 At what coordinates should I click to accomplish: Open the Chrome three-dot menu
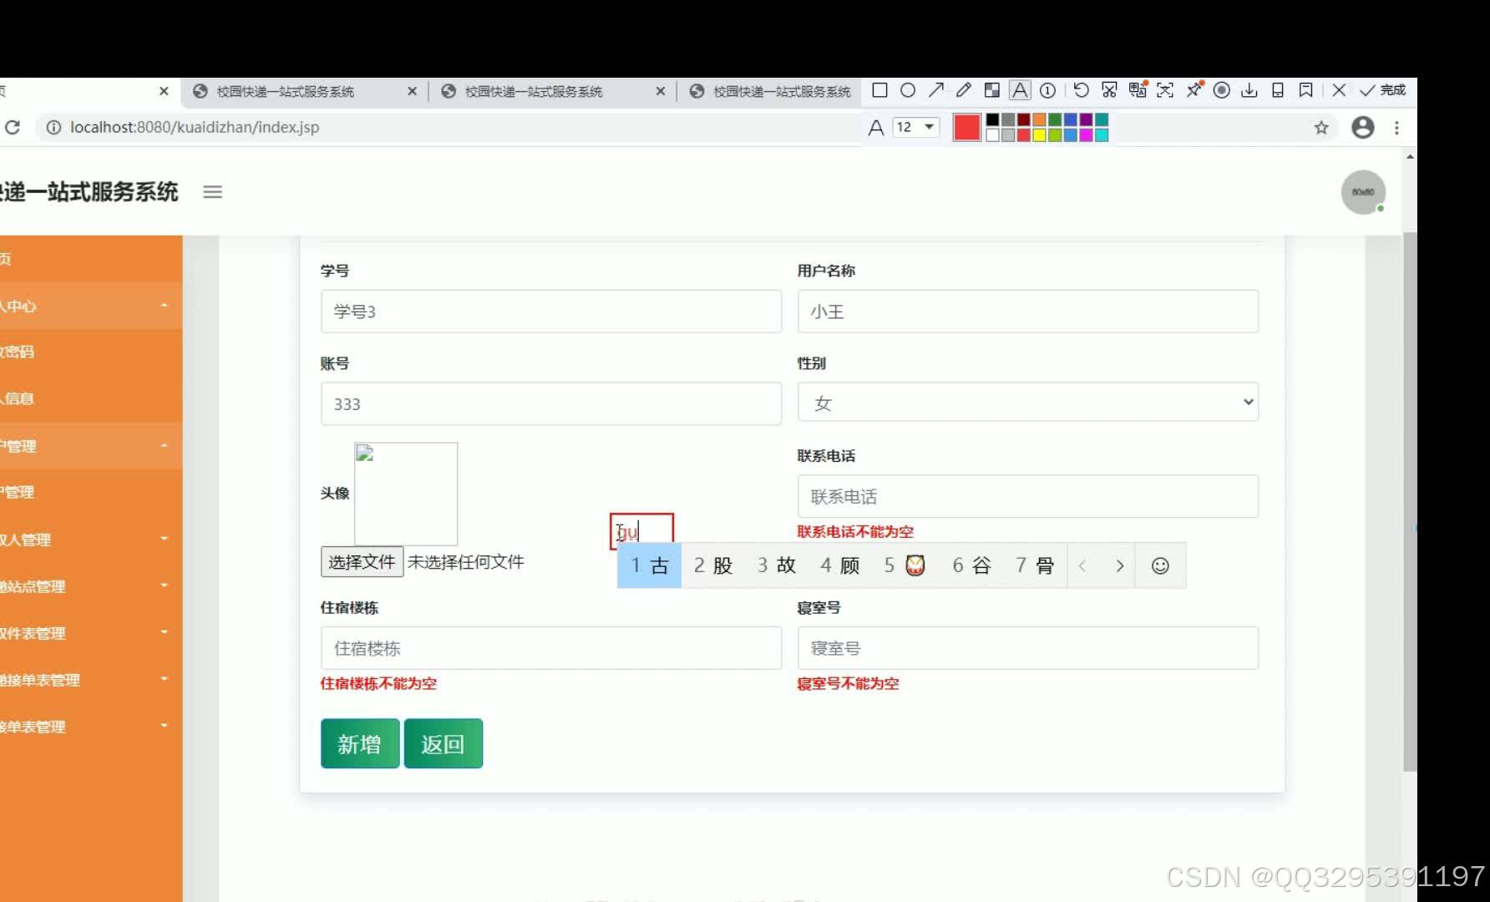[x=1396, y=128]
